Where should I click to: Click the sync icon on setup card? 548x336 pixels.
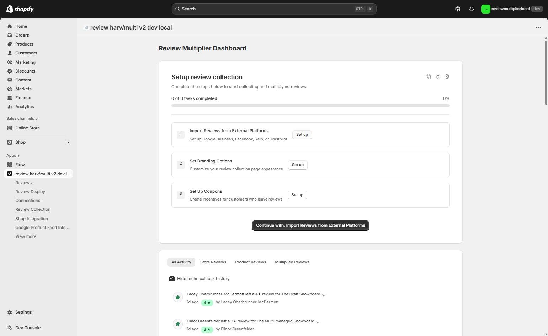point(429,76)
